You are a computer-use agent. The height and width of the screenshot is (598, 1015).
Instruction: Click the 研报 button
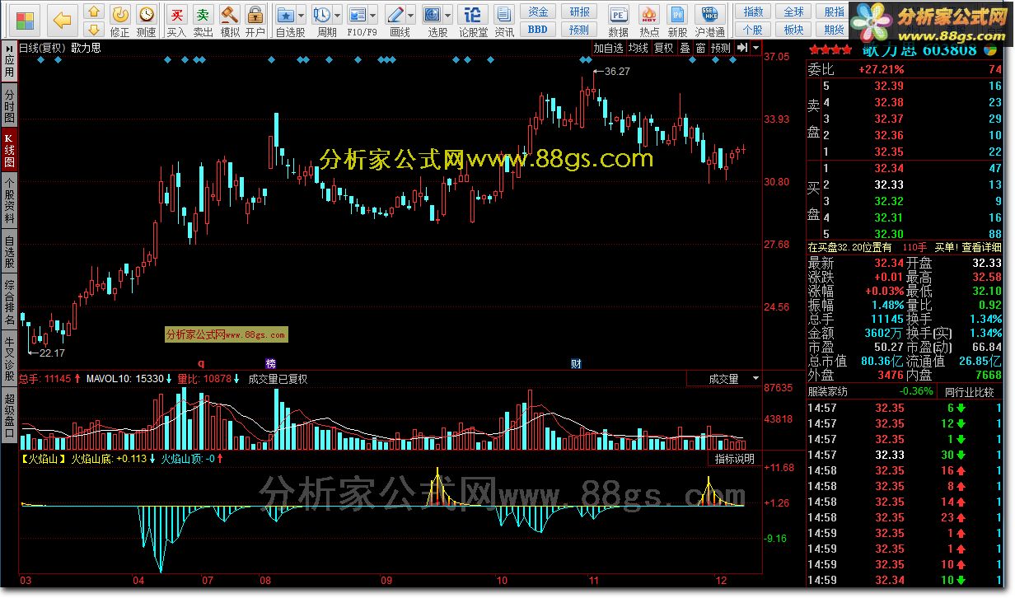pos(579,12)
